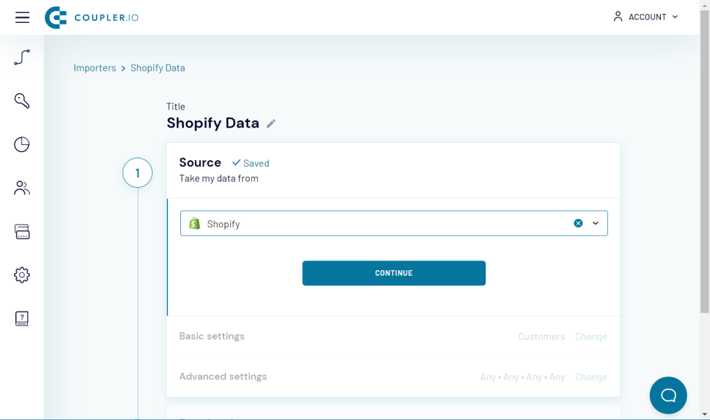Click Change next to Basic settings
The height and width of the screenshot is (420, 710).
click(591, 336)
